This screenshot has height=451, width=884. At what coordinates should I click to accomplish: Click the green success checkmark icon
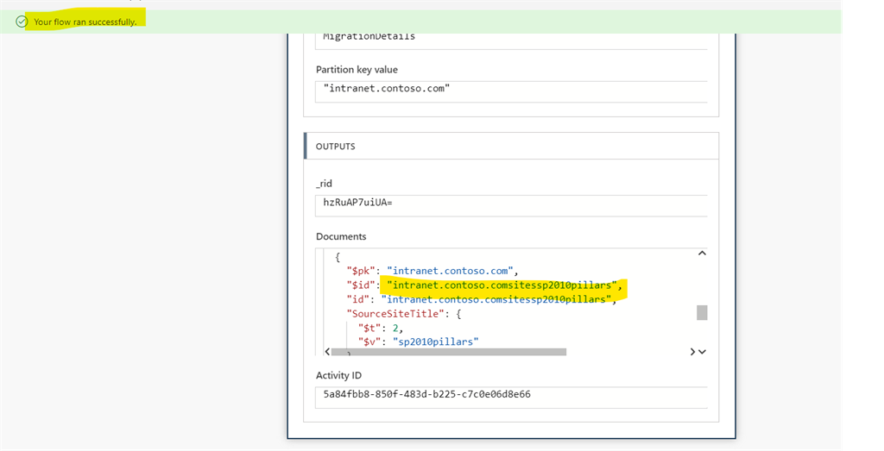pos(22,22)
